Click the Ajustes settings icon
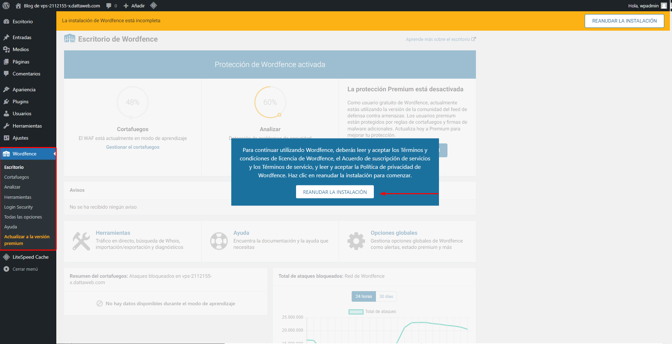This screenshot has height=344, width=672. (6, 138)
